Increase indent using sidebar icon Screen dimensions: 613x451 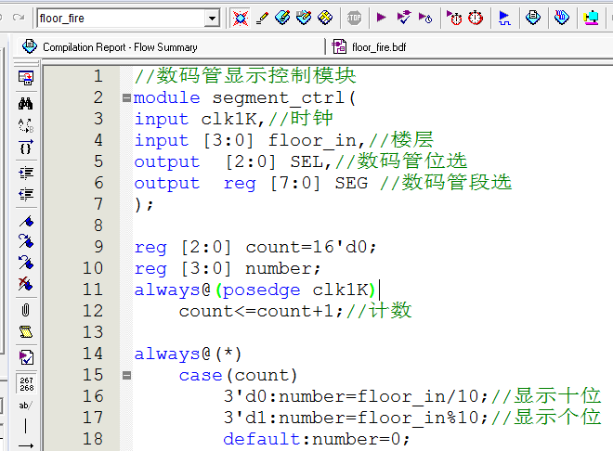(x=26, y=173)
